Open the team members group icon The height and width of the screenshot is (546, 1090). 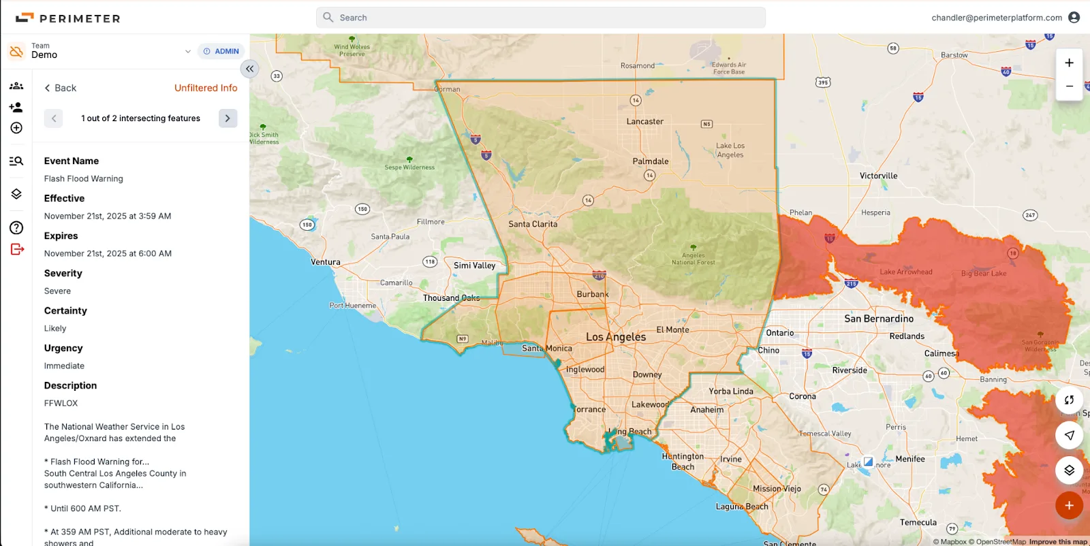tap(16, 86)
